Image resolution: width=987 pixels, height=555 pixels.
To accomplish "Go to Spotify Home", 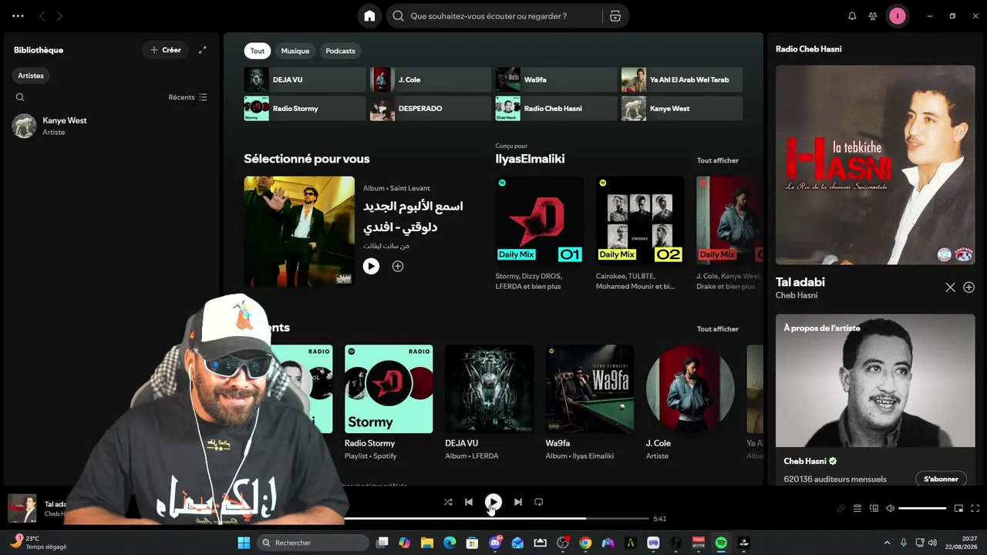I will click(369, 16).
